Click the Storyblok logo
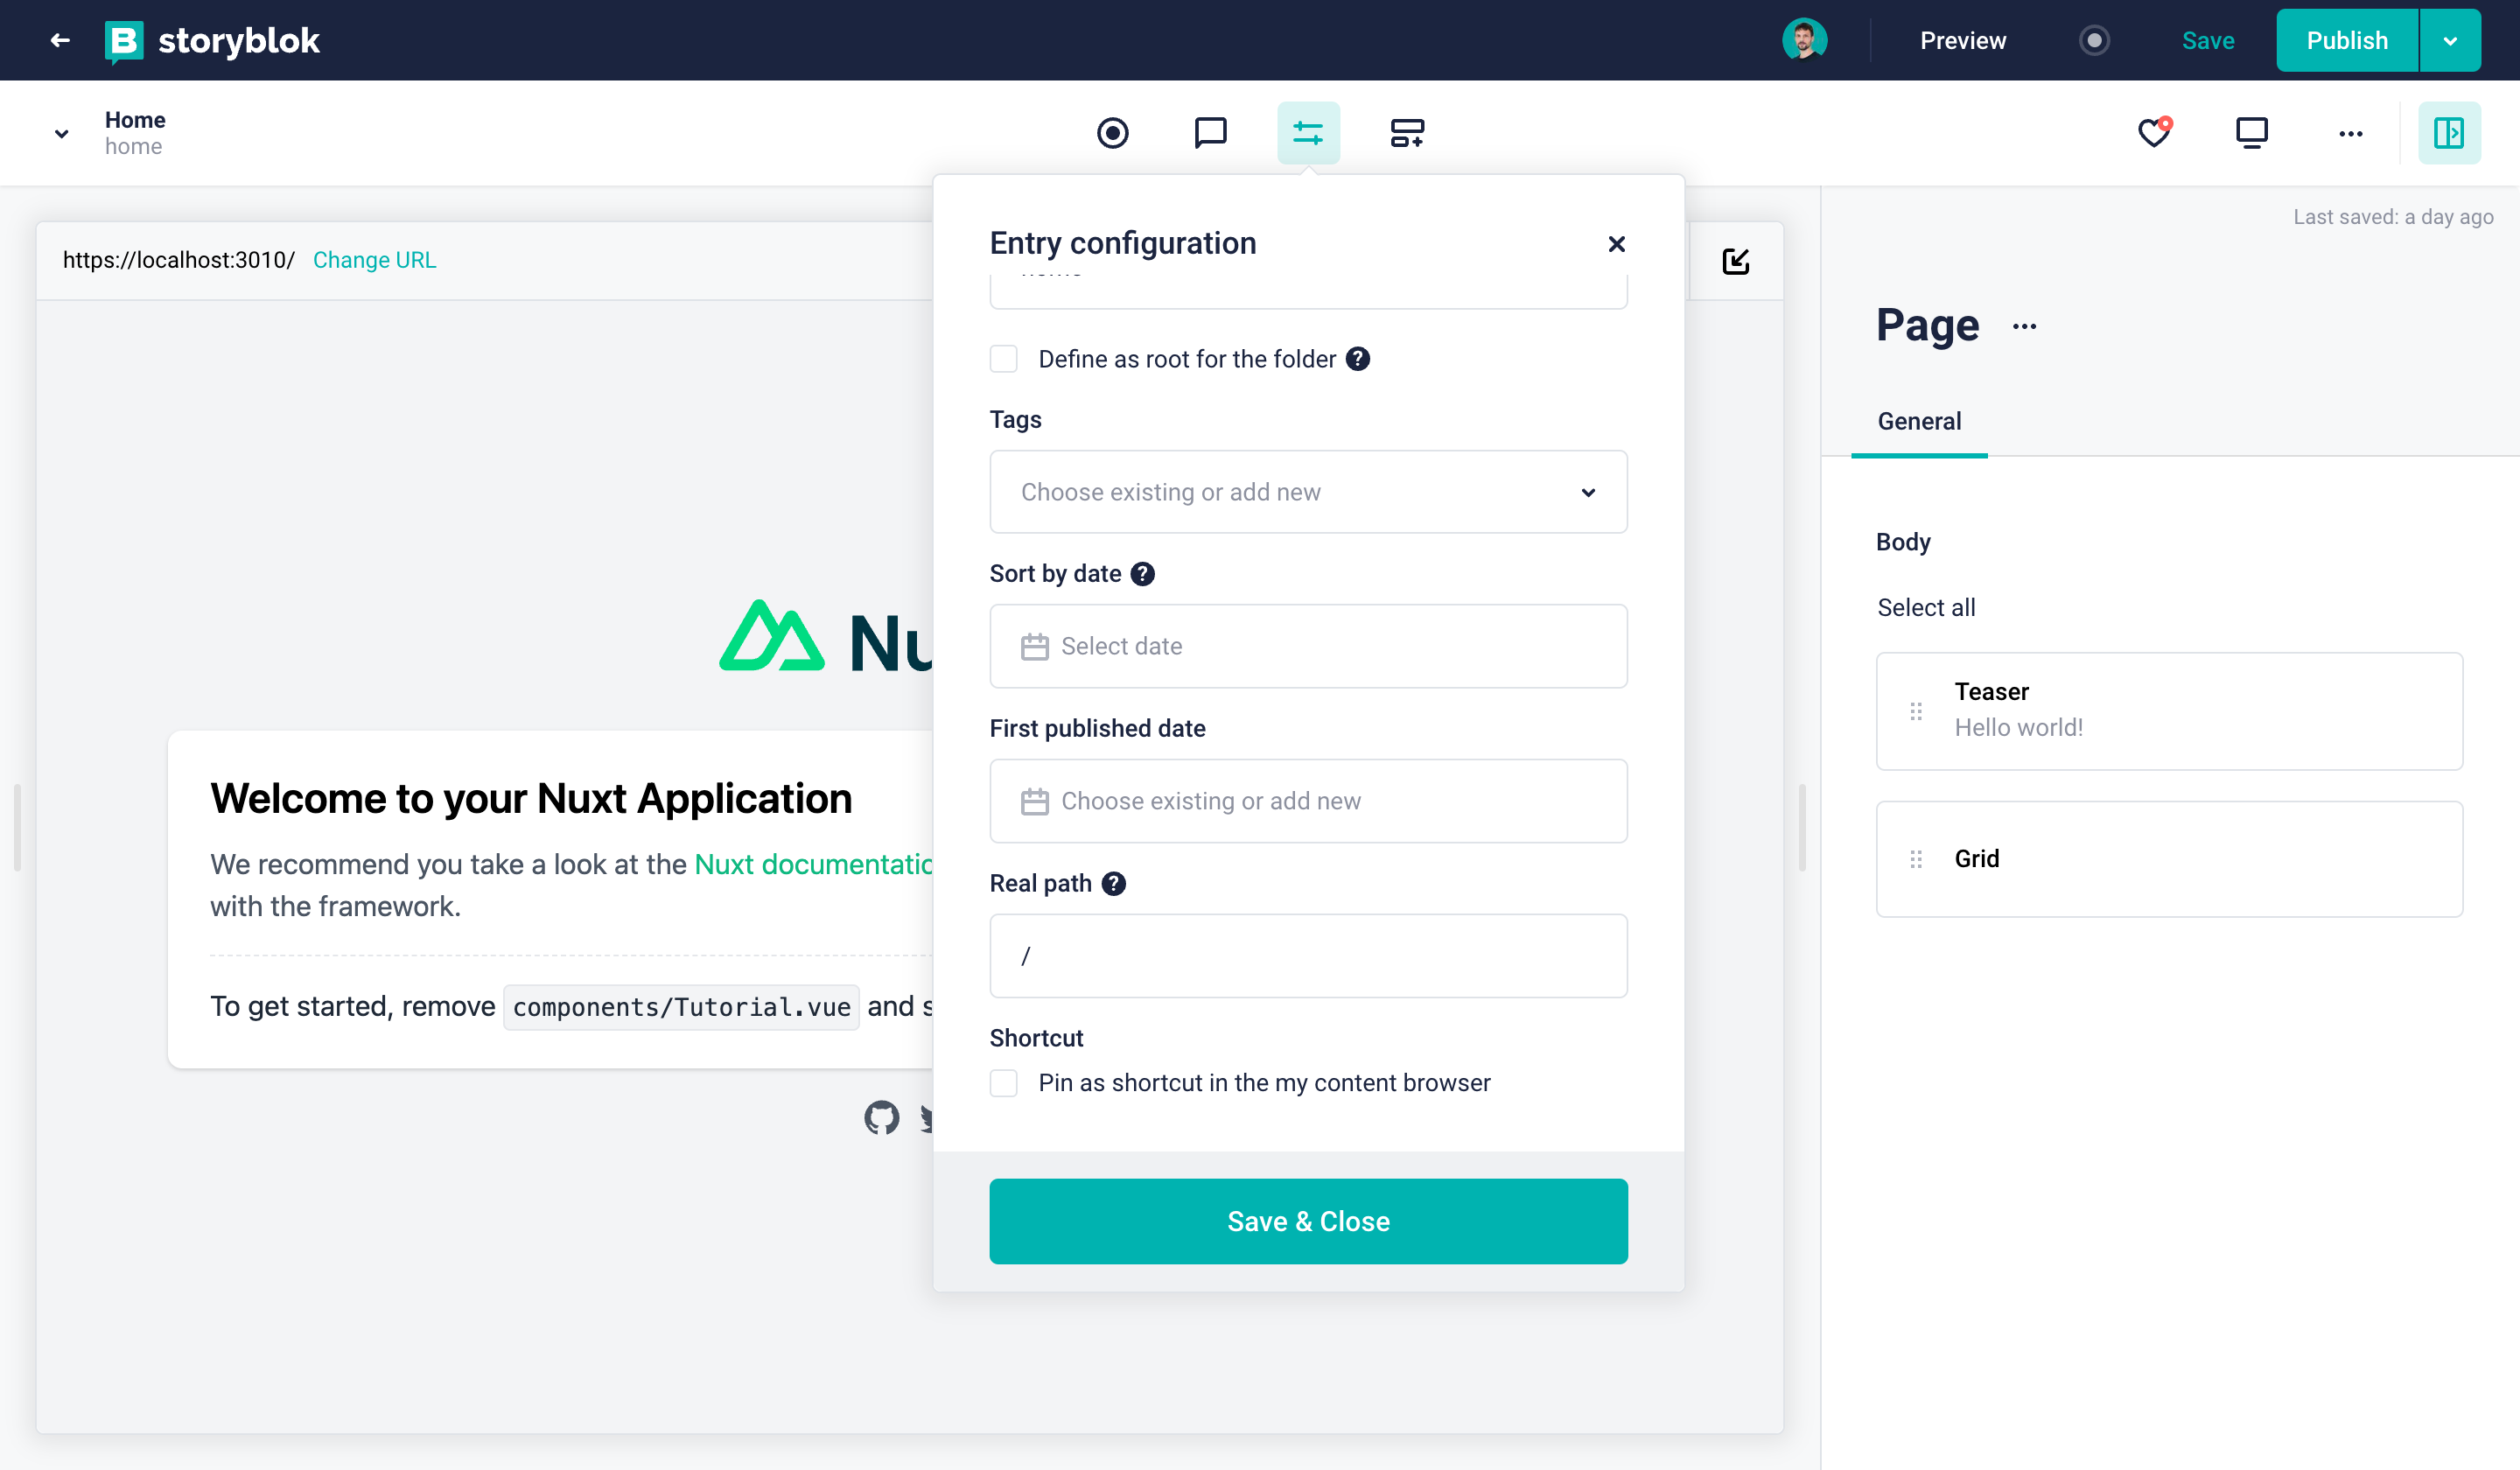2520x1470 pixels. click(x=212, y=41)
